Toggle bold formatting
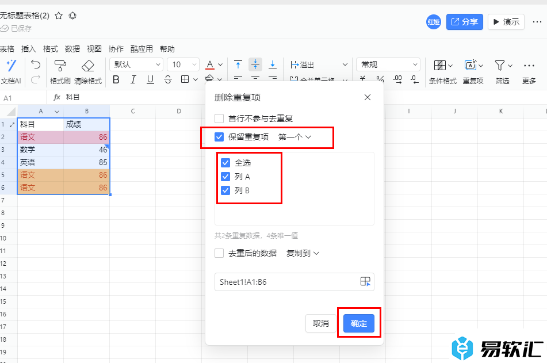The width and height of the screenshot is (547, 363). coord(116,80)
